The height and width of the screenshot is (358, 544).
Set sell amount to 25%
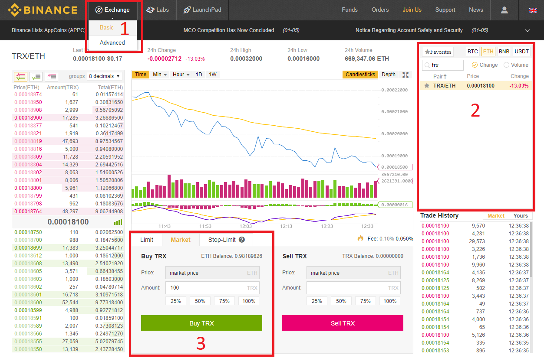pyautogui.click(x=317, y=301)
